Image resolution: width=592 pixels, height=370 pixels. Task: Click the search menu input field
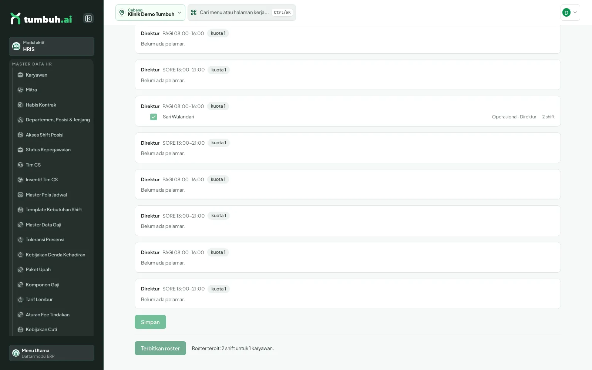(x=242, y=13)
